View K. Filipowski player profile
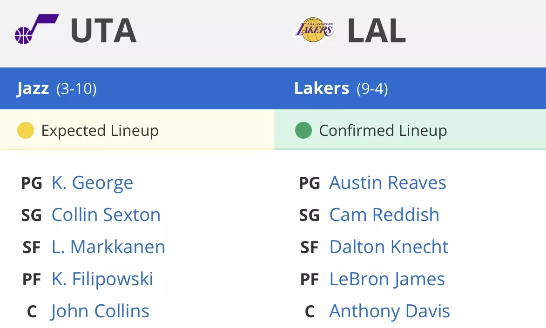The width and height of the screenshot is (546, 328). (x=102, y=279)
